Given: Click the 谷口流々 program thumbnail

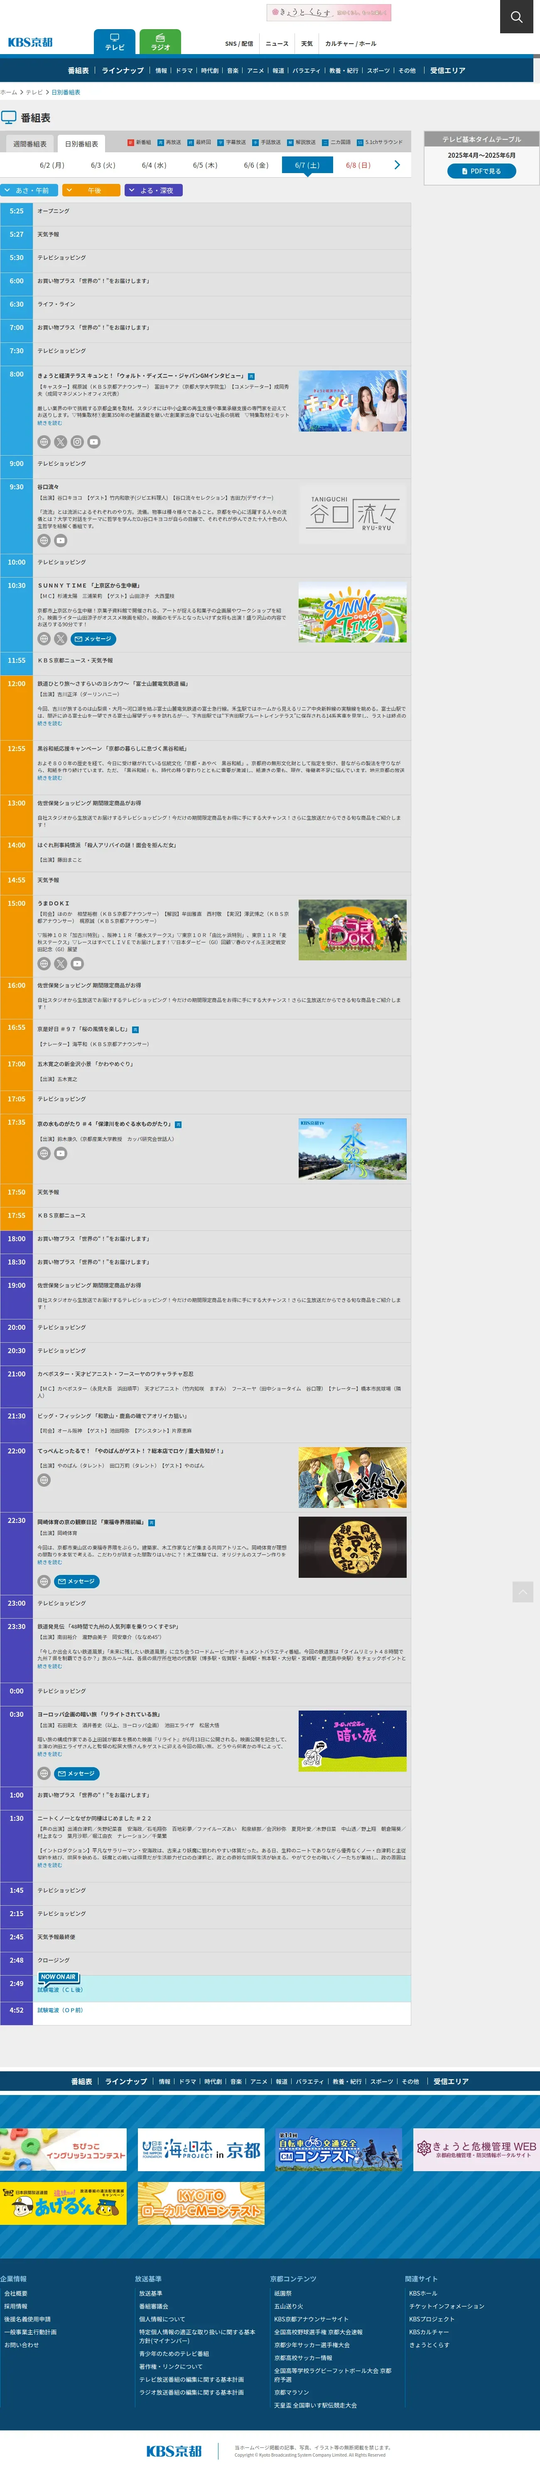Looking at the screenshot, I should pyautogui.click(x=352, y=514).
